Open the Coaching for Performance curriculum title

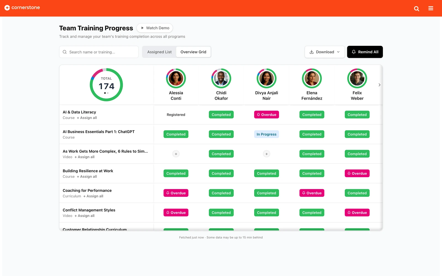(x=87, y=191)
